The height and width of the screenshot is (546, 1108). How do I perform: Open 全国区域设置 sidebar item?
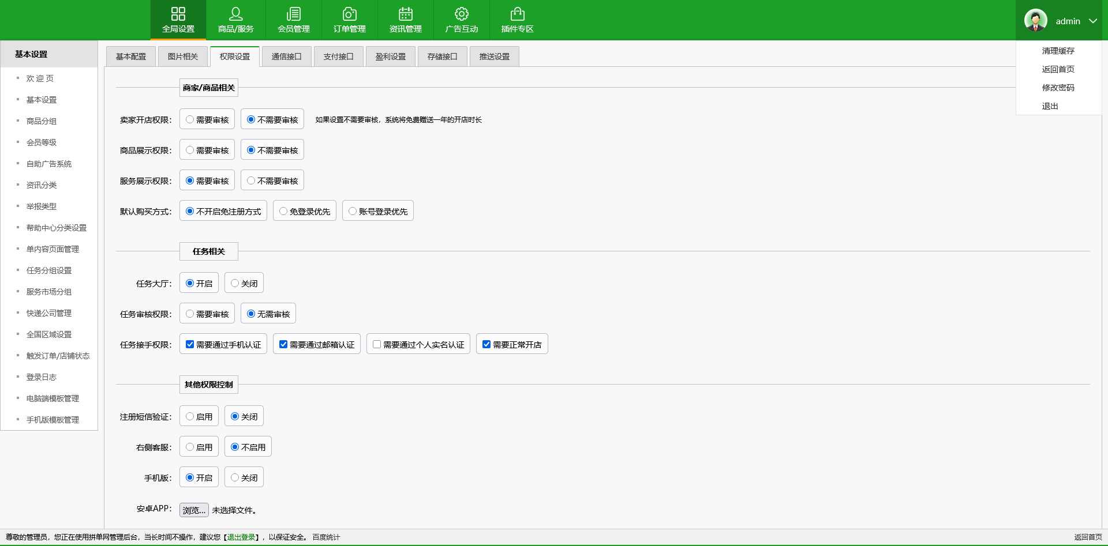[x=49, y=334]
